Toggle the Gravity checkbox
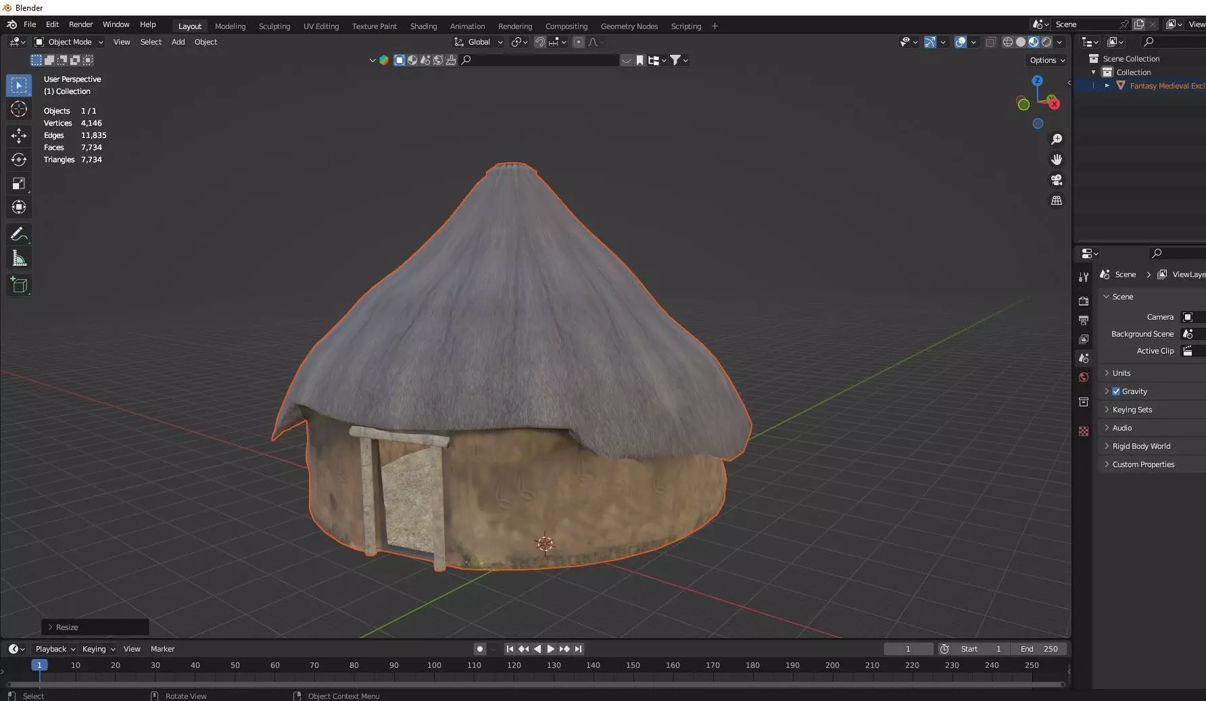Screen dimensions: 1206x701 (x=1116, y=391)
